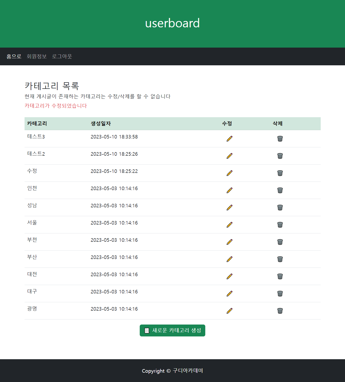Click the 새로운 카테고리 생성 button
The height and width of the screenshot is (382, 345).
pos(172,330)
